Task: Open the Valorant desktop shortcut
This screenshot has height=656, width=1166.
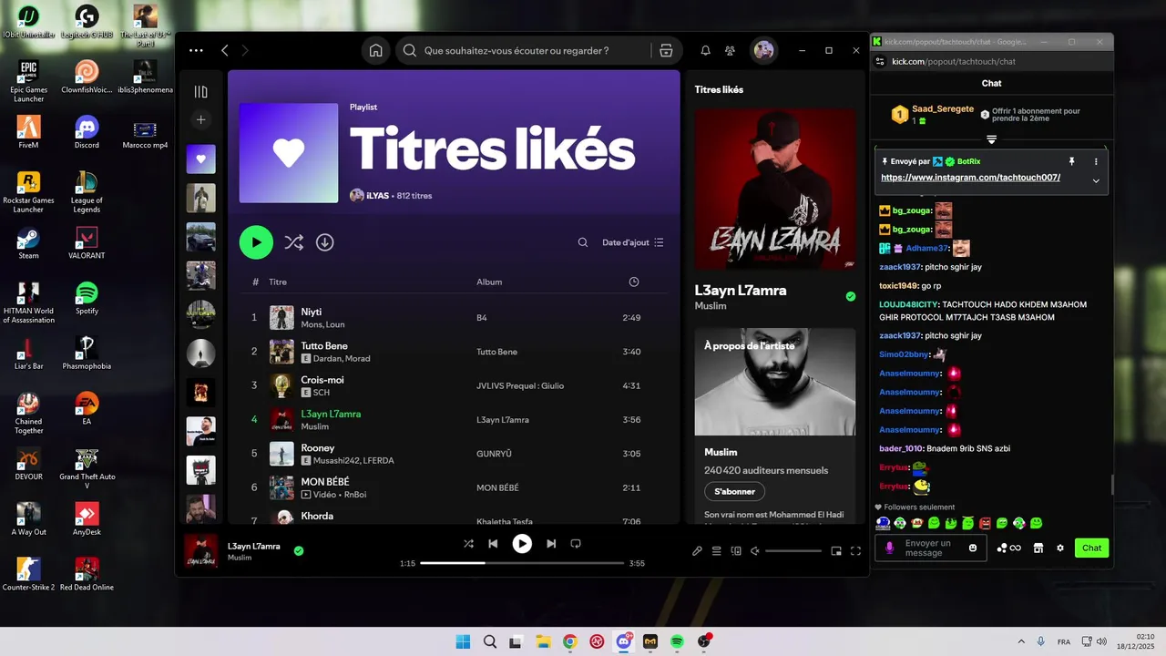Action: click(87, 244)
